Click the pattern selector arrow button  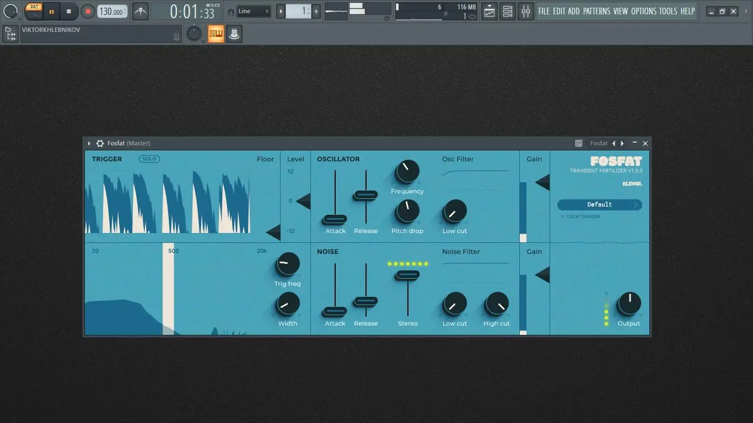281,11
